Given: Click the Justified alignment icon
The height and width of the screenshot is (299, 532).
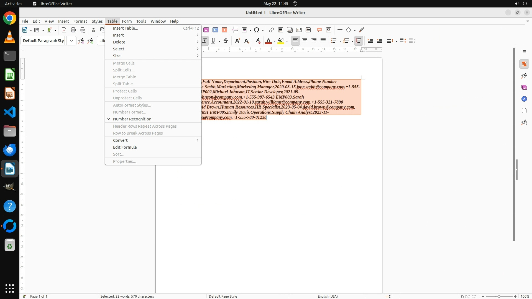Looking at the screenshot, I should click(323, 41).
